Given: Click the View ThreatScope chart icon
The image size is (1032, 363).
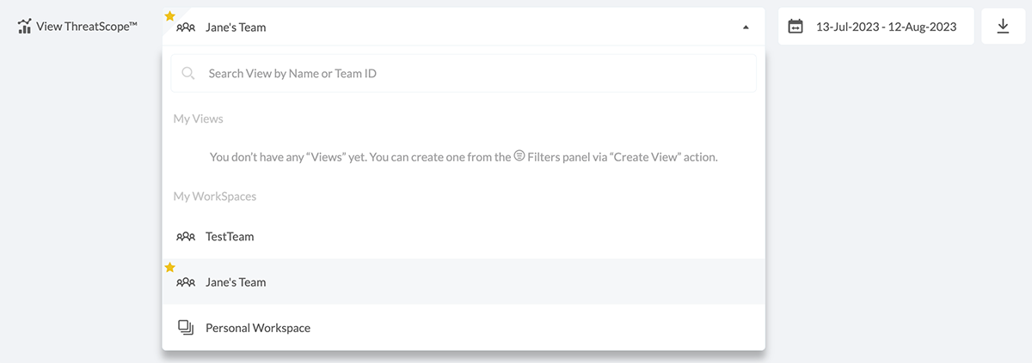Looking at the screenshot, I should tap(25, 27).
